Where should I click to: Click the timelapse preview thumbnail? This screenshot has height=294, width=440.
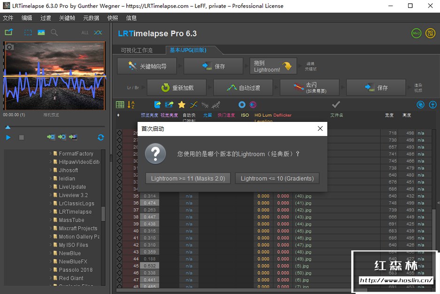pyautogui.click(x=54, y=75)
